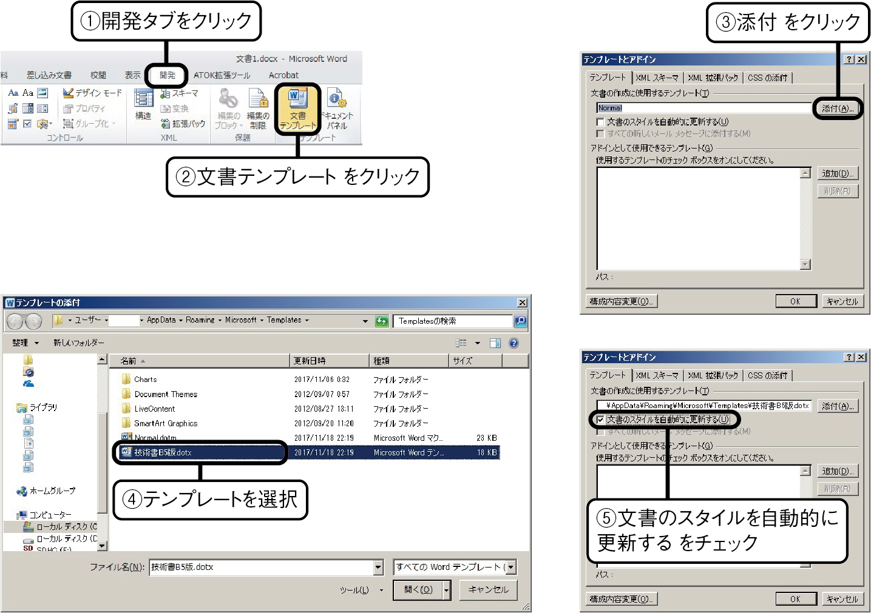Click 構成内容変更(O)... in the Normal dialog

tap(622, 301)
